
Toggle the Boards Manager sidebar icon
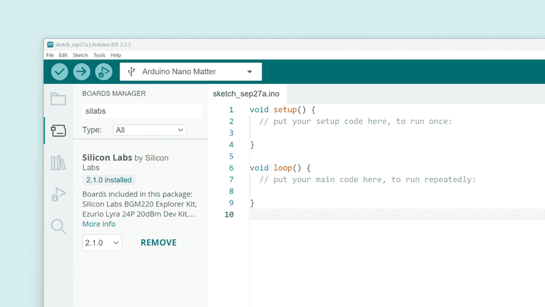[58, 131]
